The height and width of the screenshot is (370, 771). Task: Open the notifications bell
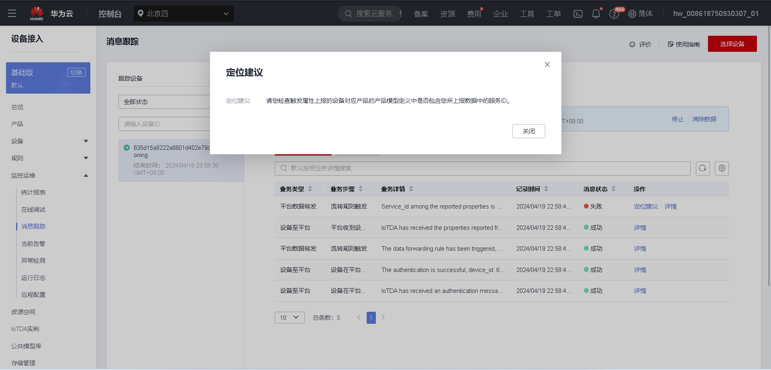coord(596,13)
